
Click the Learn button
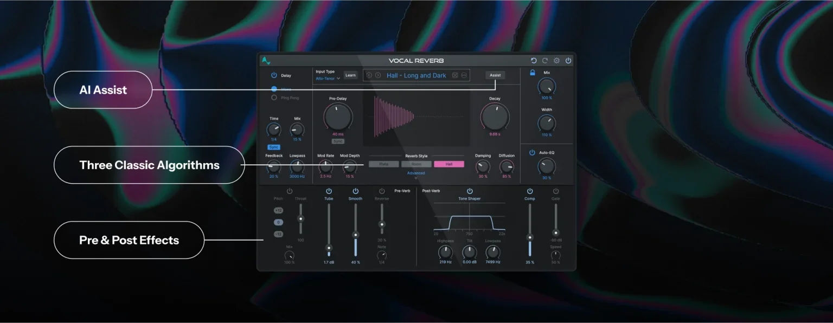click(x=350, y=75)
